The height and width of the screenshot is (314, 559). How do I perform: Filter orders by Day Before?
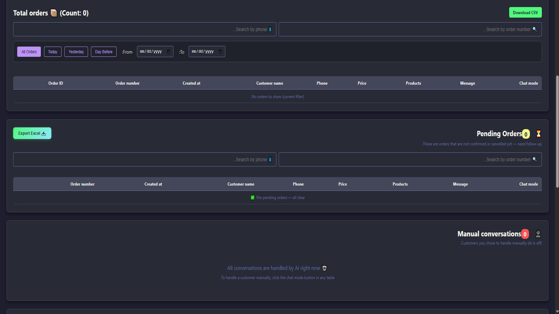point(104,52)
